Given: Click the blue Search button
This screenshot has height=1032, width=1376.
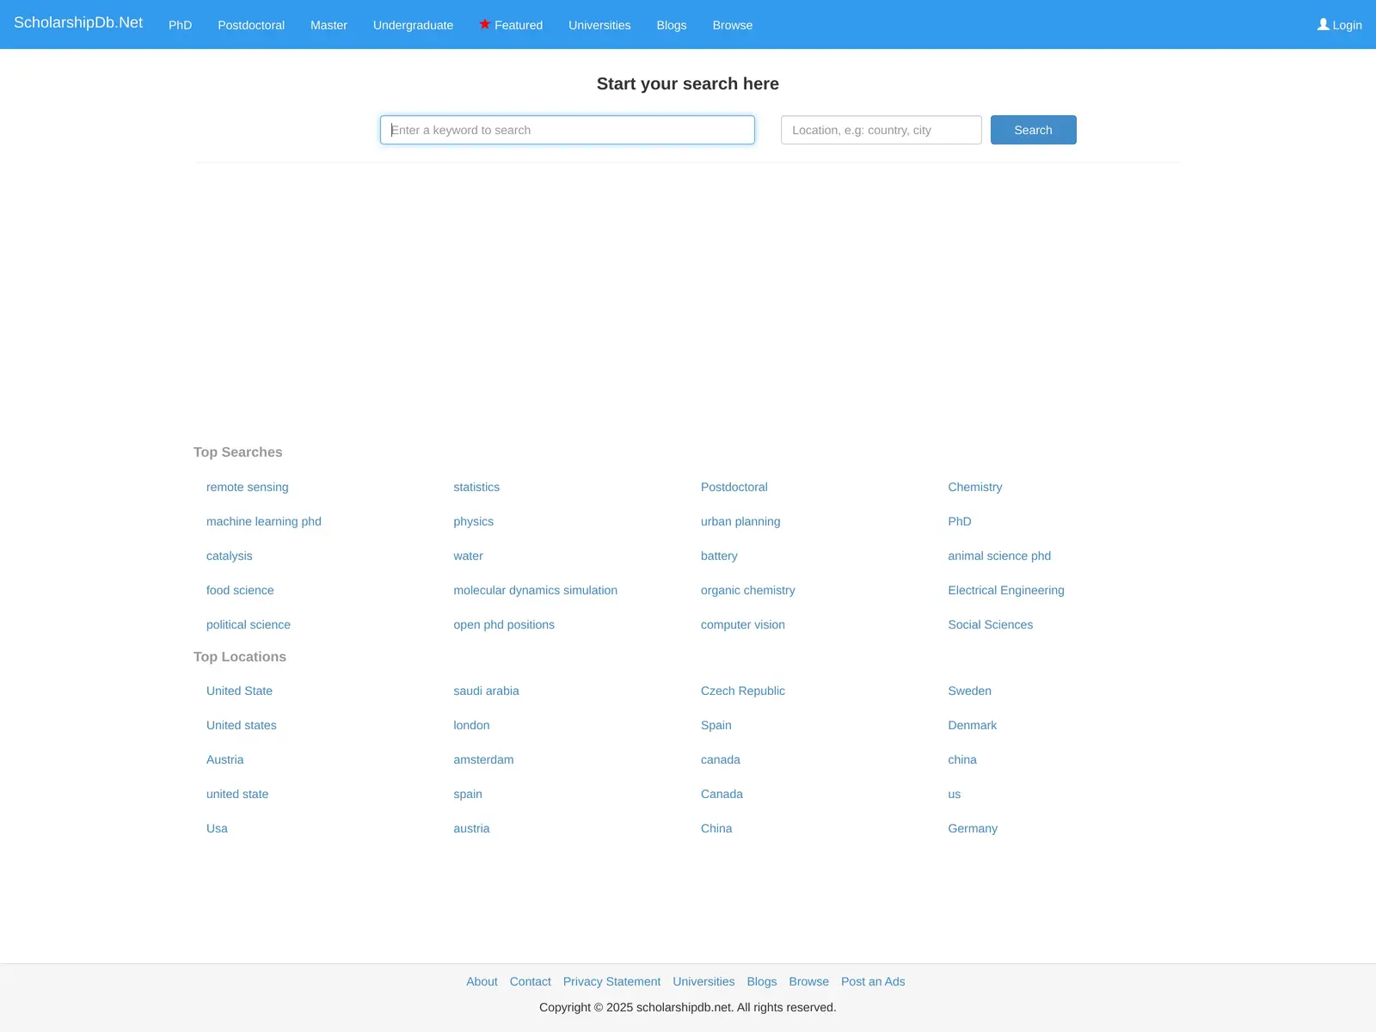Looking at the screenshot, I should pyautogui.click(x=1034, y=130).
